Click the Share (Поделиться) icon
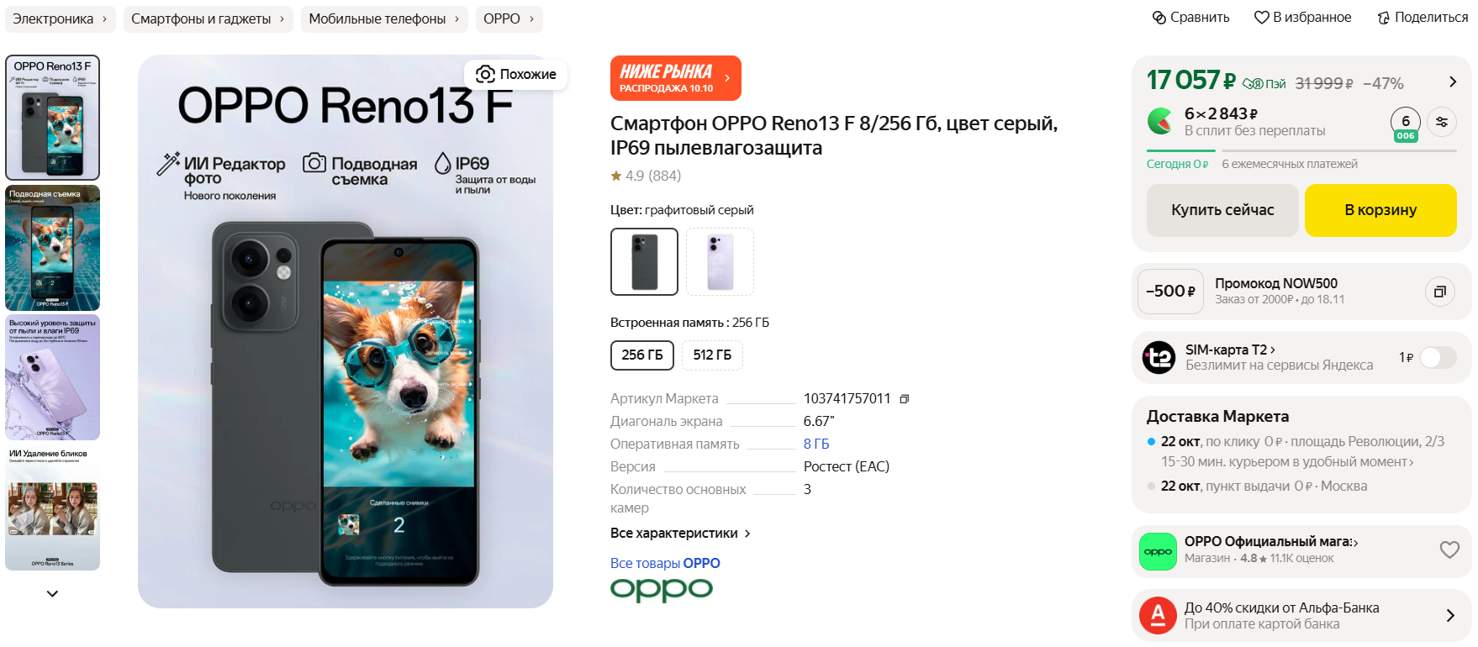This screenshot has width=1478, height=647. 1383,18
